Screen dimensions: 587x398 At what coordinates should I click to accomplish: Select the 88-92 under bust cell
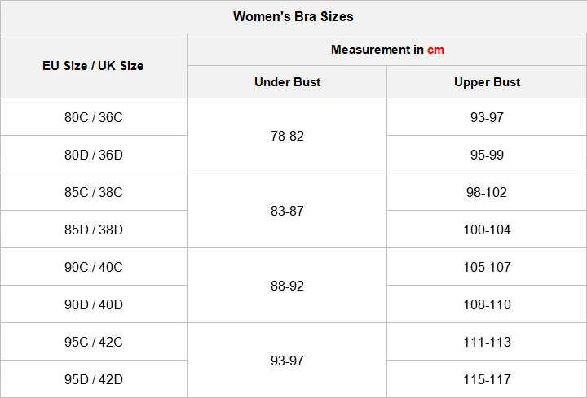pos(287,286)
